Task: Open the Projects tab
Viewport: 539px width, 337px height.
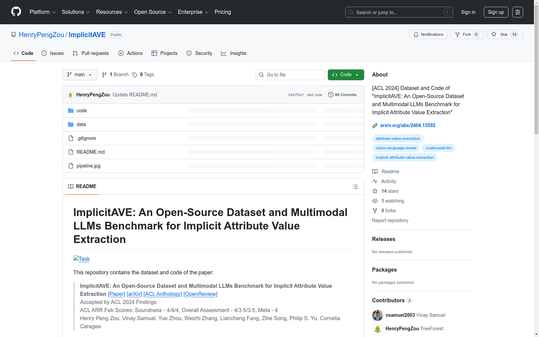Action: (x=164, y=53)
